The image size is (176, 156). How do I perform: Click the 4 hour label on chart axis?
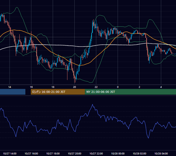[161, 87]
